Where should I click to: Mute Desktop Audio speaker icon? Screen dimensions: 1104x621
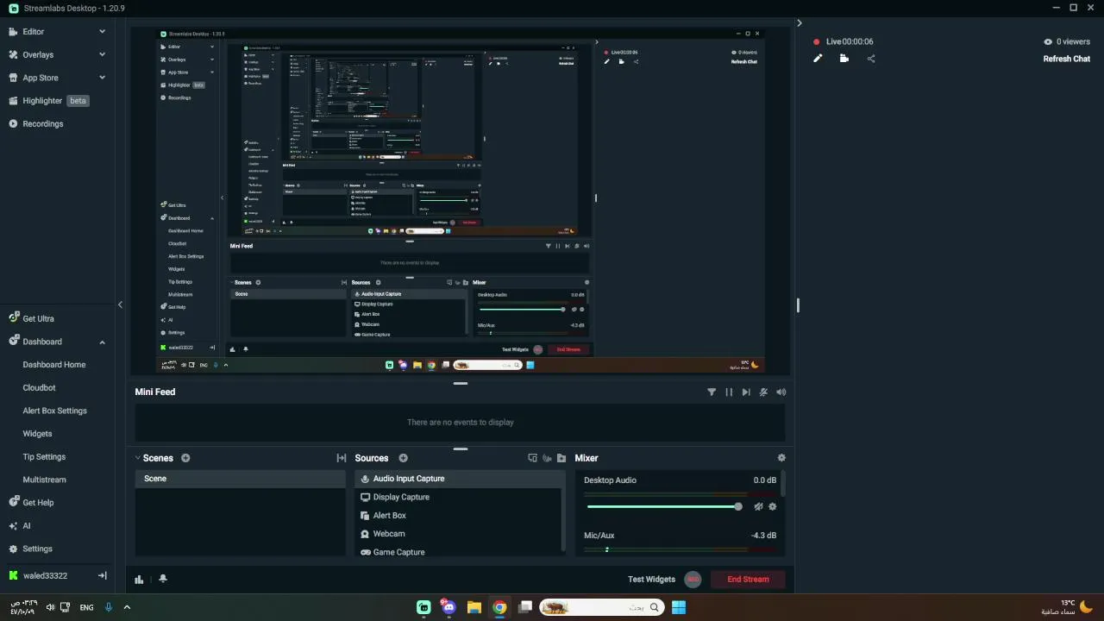tap(758, 507)
